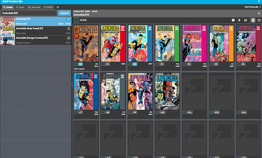Click the Invincible [IT] result cover thumbnail
This screenshot has height=158, width=262.
(8, 21)
